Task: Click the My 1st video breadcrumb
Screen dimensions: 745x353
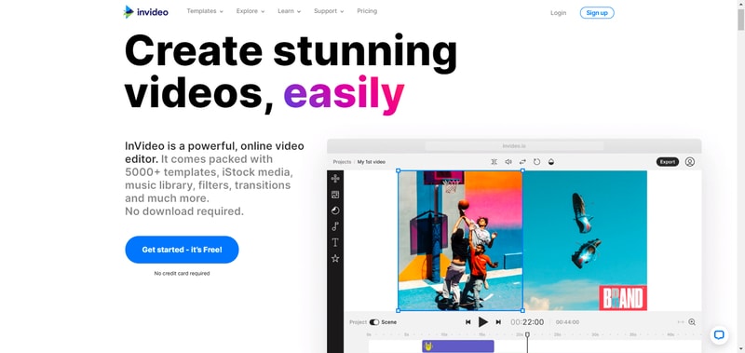Action: (371, 162)
